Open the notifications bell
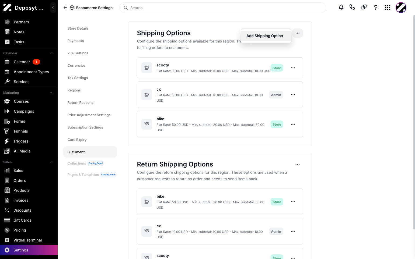415x259 pixels. (341, 7)
